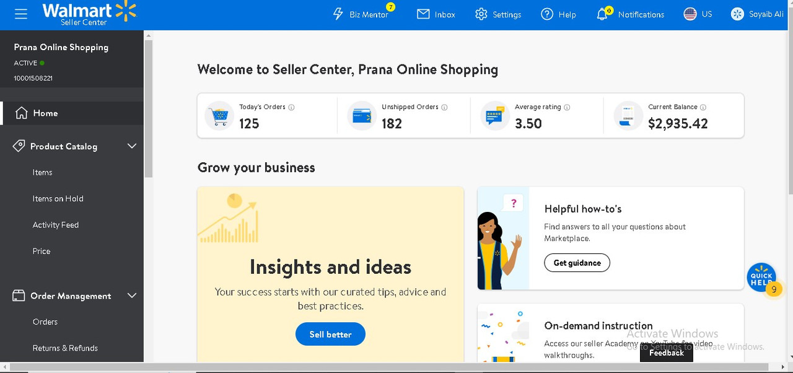
Task: Click the Biz Mentor label
Action: [369, 15]
